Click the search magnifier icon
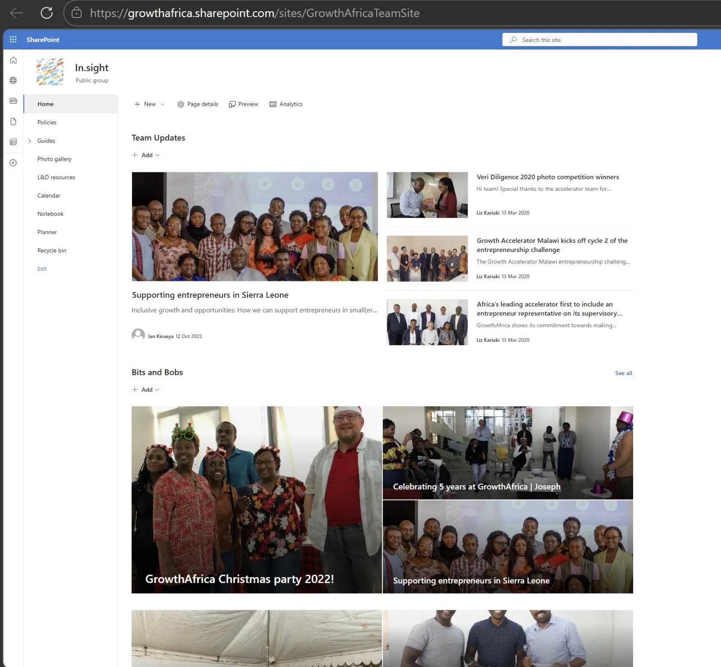This screenshot has height=667, width=721. point(513,40)
